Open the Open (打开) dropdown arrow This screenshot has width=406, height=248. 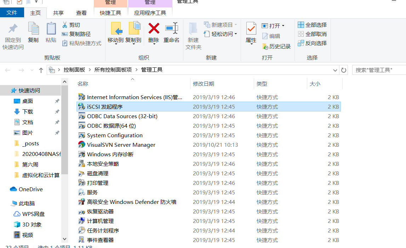[283, 26]
